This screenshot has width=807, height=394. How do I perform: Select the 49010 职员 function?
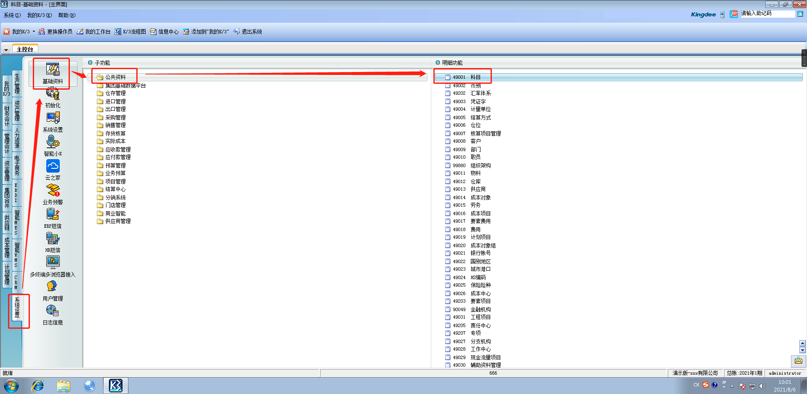463,157
